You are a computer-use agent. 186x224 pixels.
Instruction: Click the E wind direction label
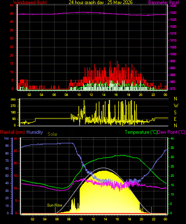175,119
